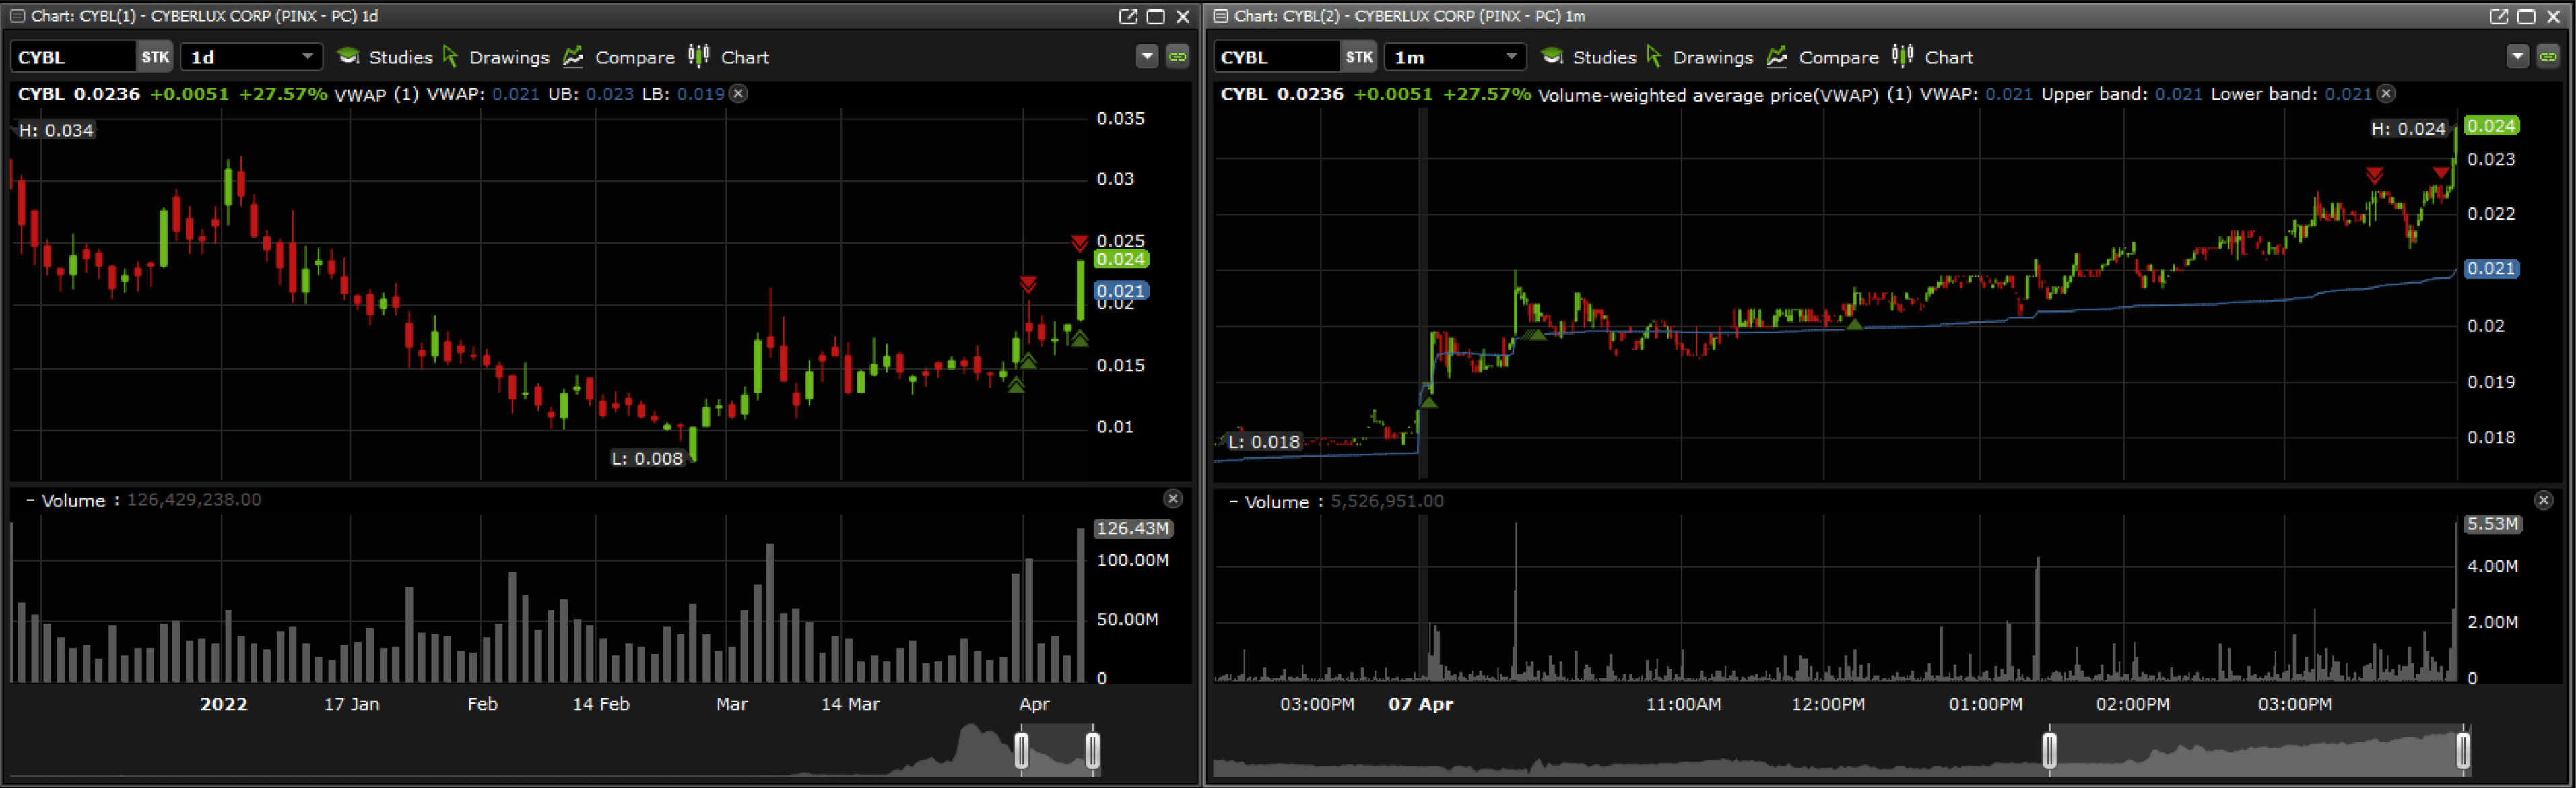Open Compare menu in 1m chart
2576x788 pixels.
pyautogui.click(x=1837, y=57)
